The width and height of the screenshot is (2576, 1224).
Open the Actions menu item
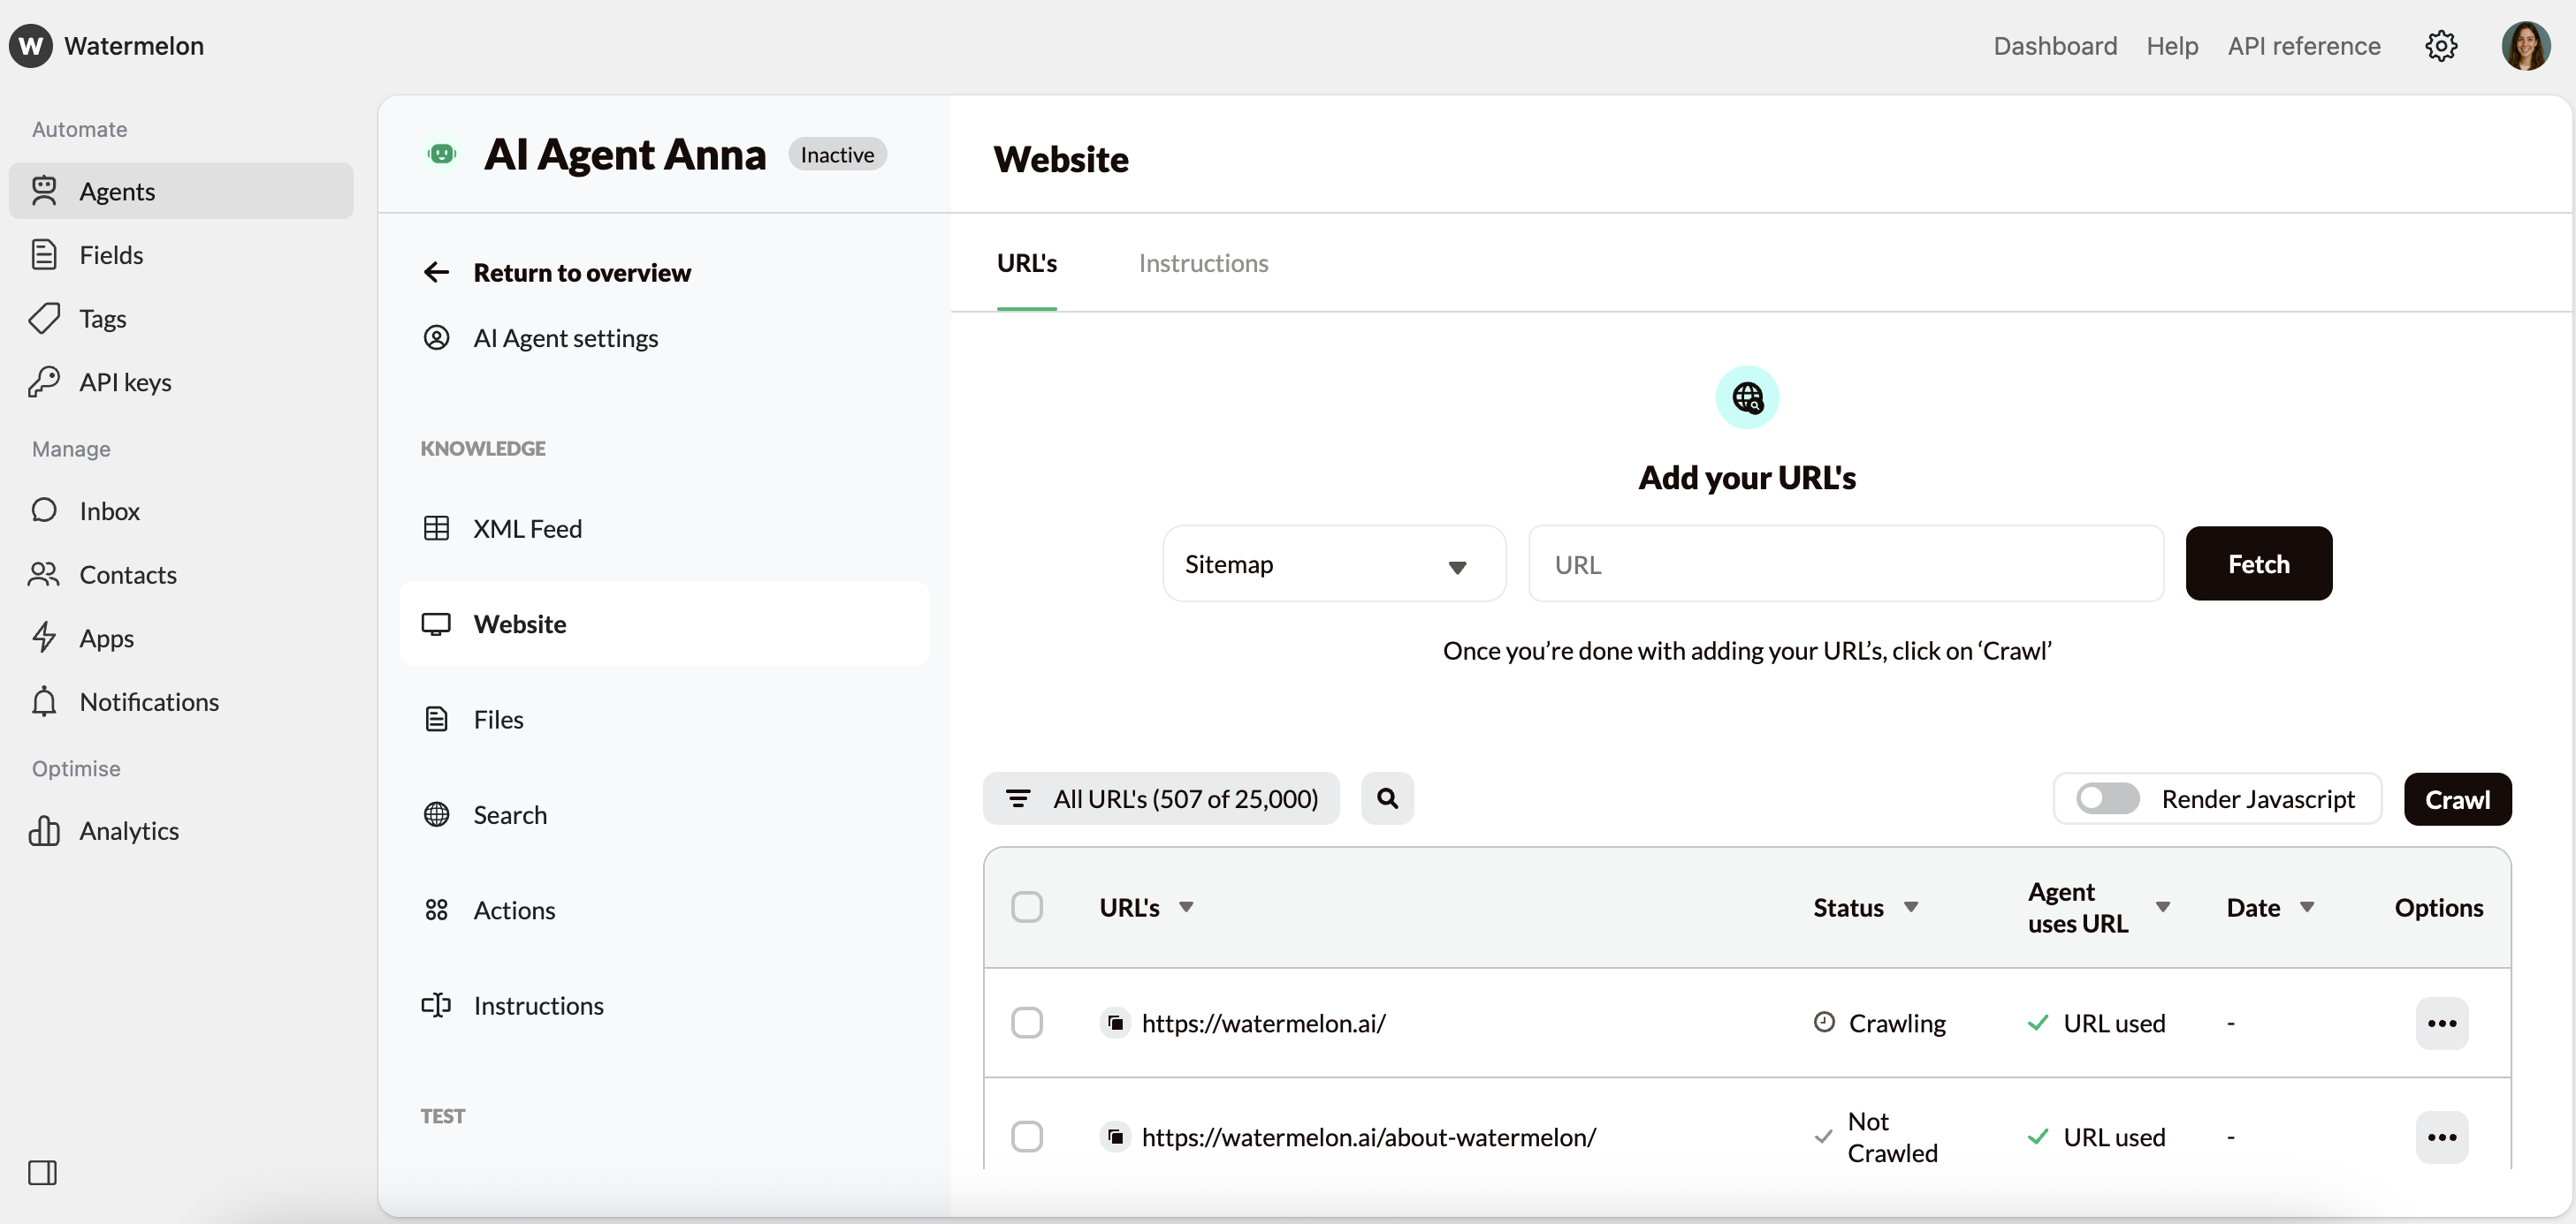tap(514, 910)
